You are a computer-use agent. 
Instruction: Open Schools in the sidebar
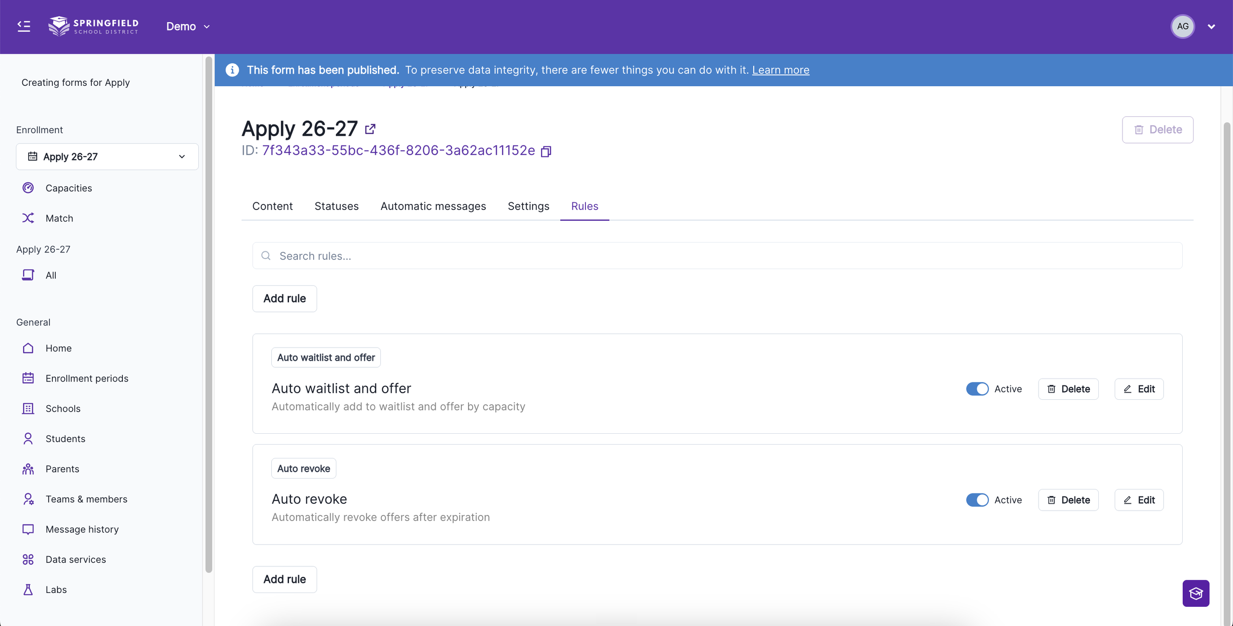tap(63, 409)
